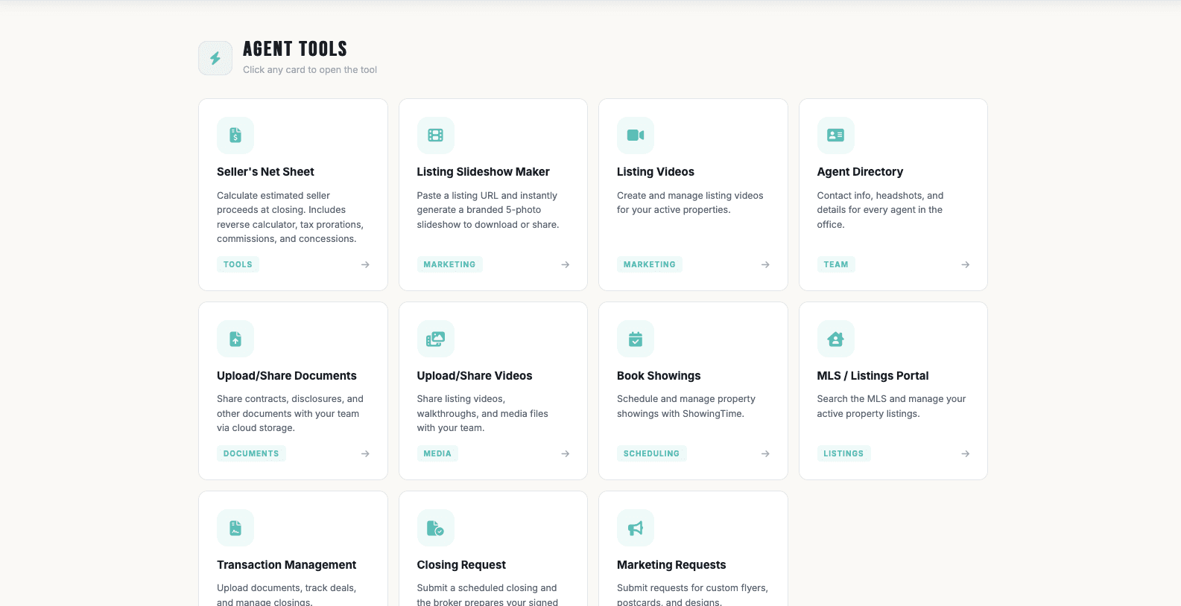Open the Agent Directory card title
The height and width of the screenshot is (606, 1181).
coord(860,172)
